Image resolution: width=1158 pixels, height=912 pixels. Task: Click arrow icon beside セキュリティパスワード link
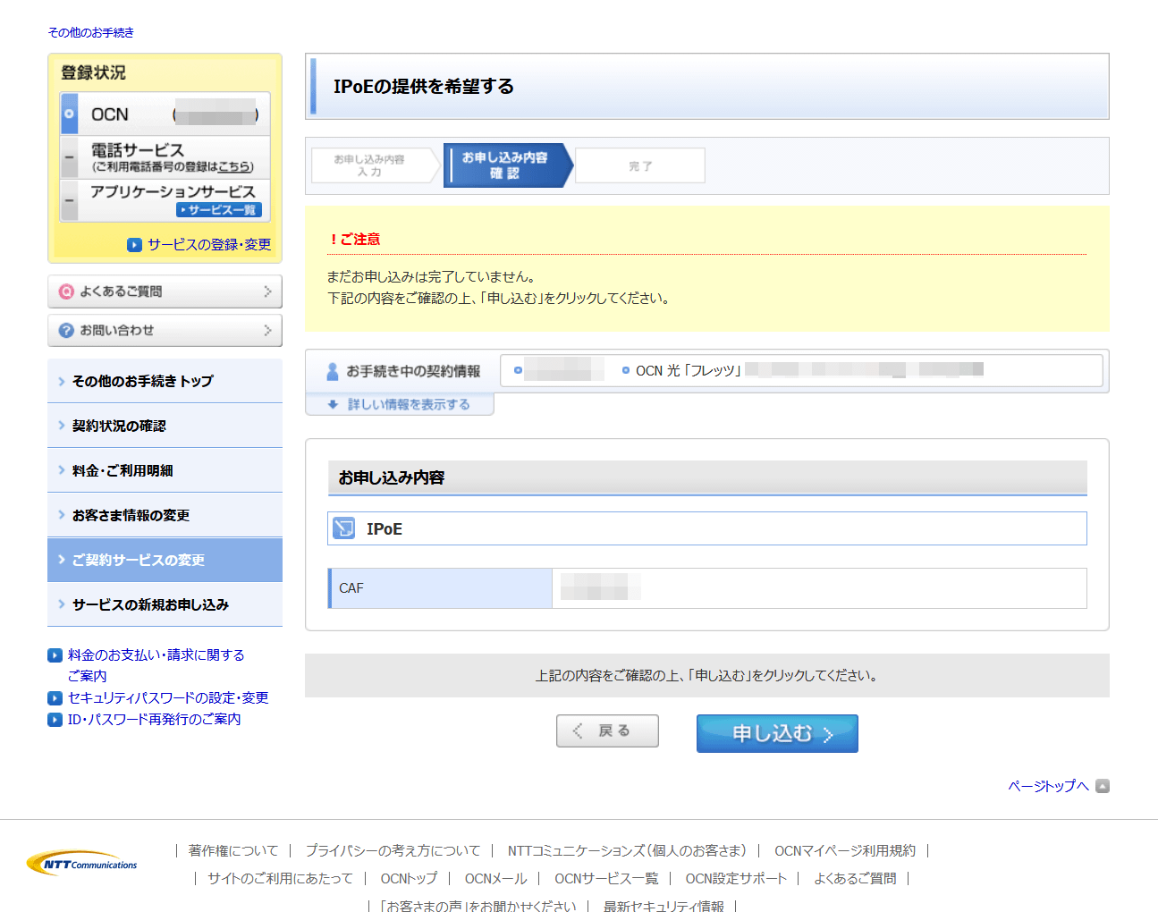55,698
